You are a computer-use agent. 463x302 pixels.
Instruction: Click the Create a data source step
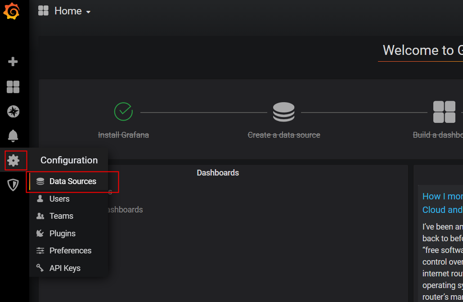pyautogui.click(x=284, y=135)
